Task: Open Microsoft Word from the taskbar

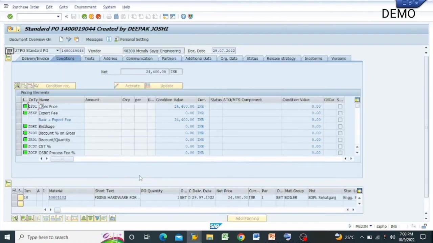Action: tap(256, 237)
